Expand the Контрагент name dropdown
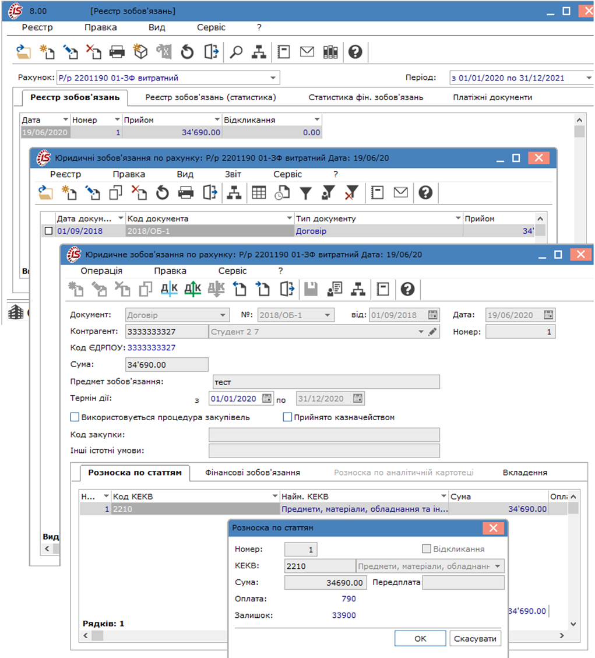Image resolution: width=595 pixels, height=658 pixels. [421, 332]
